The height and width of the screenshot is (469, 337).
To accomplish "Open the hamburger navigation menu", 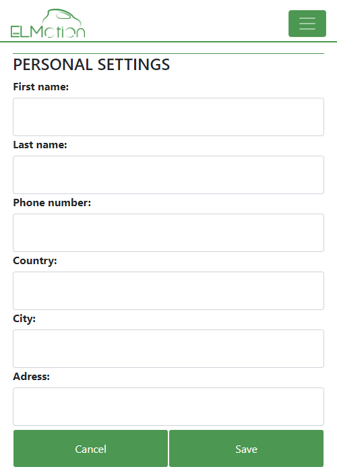I will (307, 24).
